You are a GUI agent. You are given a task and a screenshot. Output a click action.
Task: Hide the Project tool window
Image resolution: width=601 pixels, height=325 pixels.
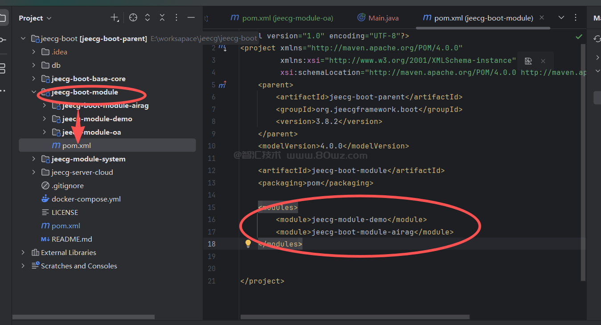[191, 18]
